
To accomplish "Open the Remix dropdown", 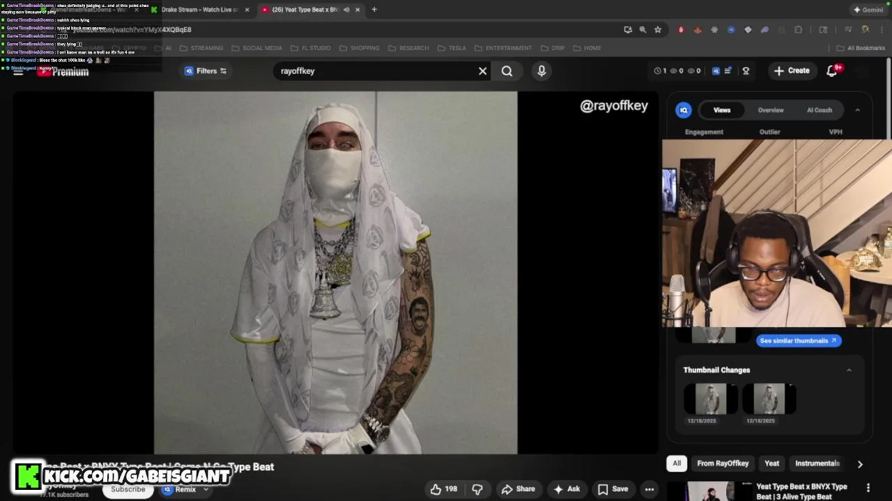I will click(185, 490).
